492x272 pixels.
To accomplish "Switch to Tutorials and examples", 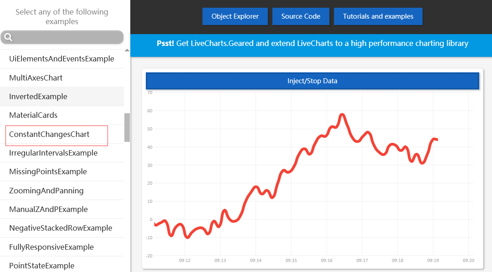I will [378, 16].
